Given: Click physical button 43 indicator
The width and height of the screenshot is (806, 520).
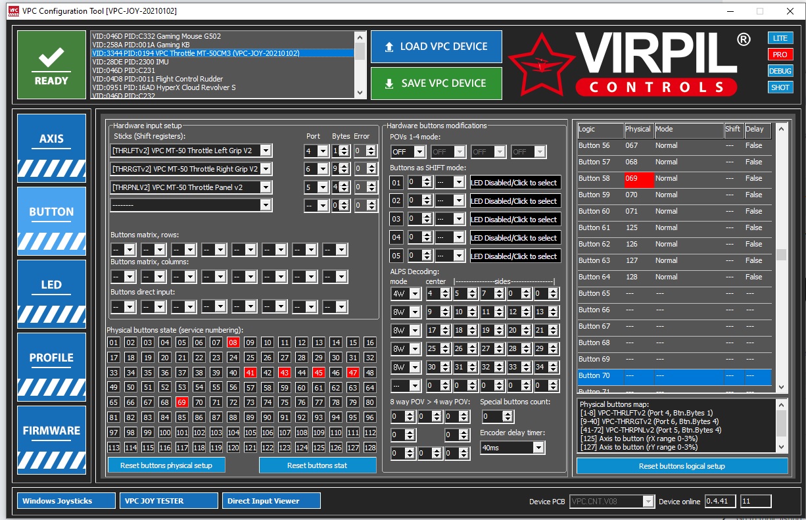Looking at the screenshot, I should click(x=285, y=373).
